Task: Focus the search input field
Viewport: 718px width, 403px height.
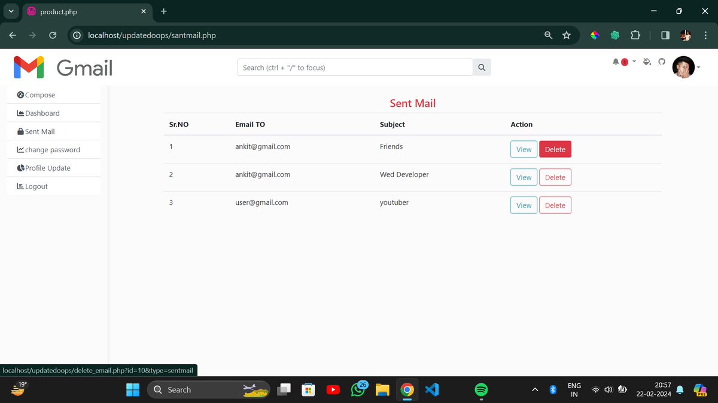Action: coord(355,67)
